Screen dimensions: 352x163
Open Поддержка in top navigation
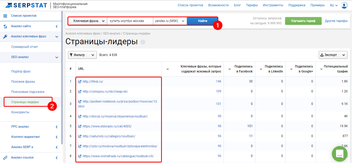(297, 5)
